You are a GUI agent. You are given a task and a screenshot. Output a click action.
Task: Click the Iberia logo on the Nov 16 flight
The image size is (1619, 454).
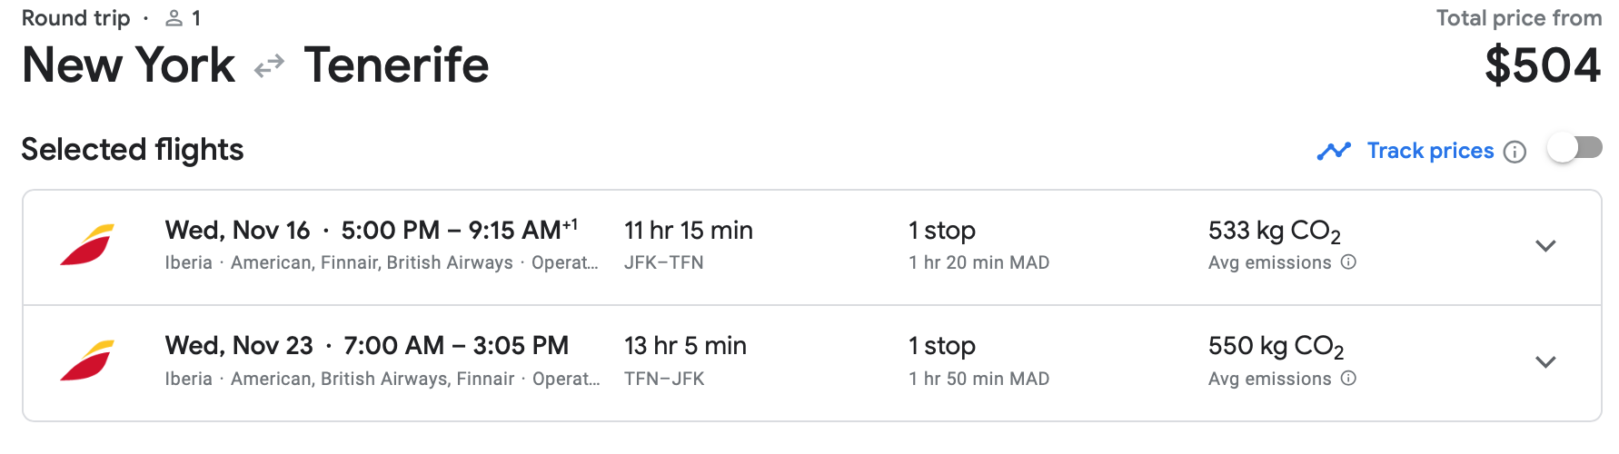87,245
